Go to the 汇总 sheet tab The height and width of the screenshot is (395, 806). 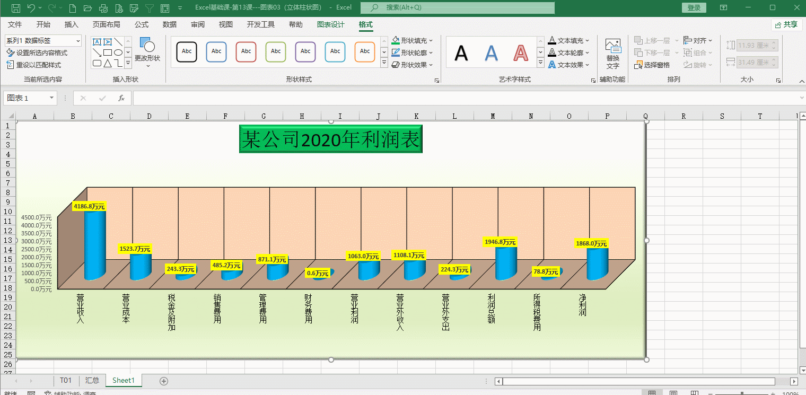coord(92,380)
